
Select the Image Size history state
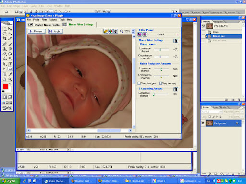(223, 36)
